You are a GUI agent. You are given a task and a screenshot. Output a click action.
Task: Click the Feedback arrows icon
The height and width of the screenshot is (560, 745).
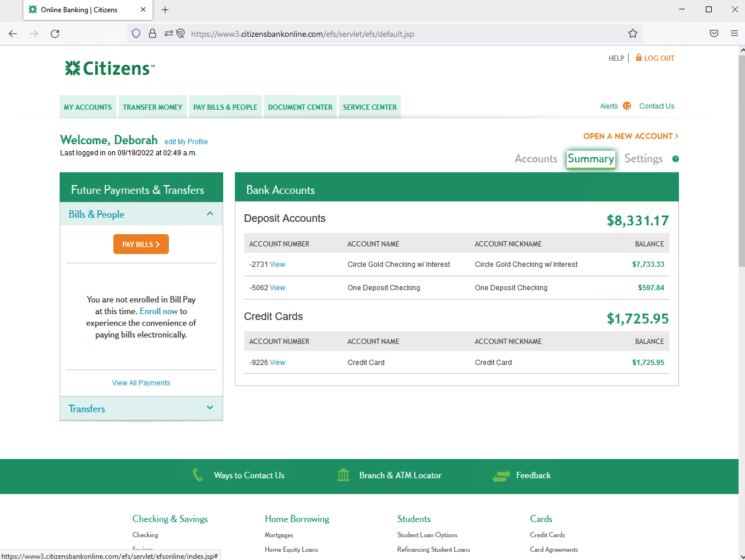[501, 476]
